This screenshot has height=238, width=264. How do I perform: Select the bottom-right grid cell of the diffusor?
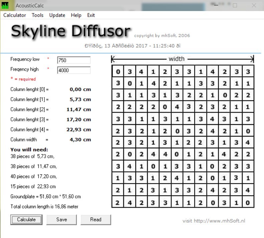click(247, 203)
